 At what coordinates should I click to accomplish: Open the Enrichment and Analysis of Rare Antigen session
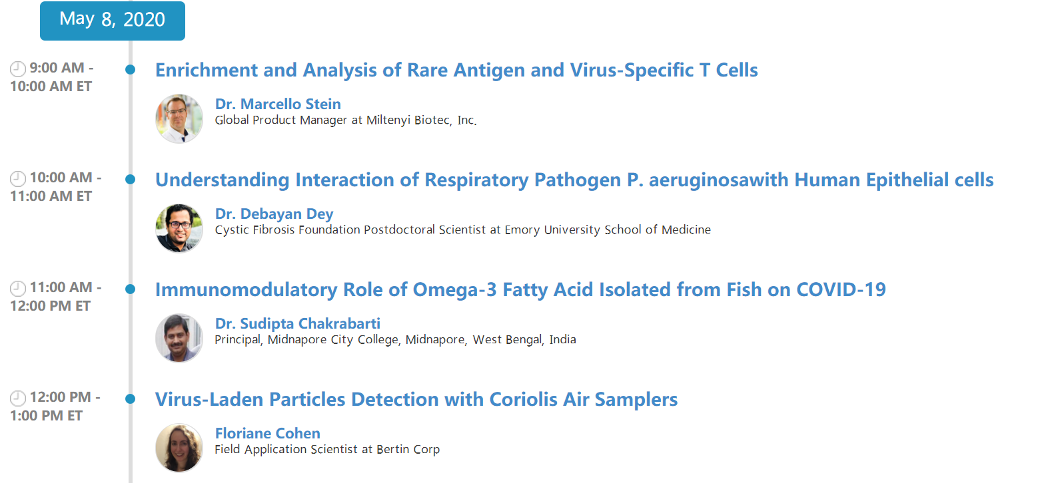456,70
